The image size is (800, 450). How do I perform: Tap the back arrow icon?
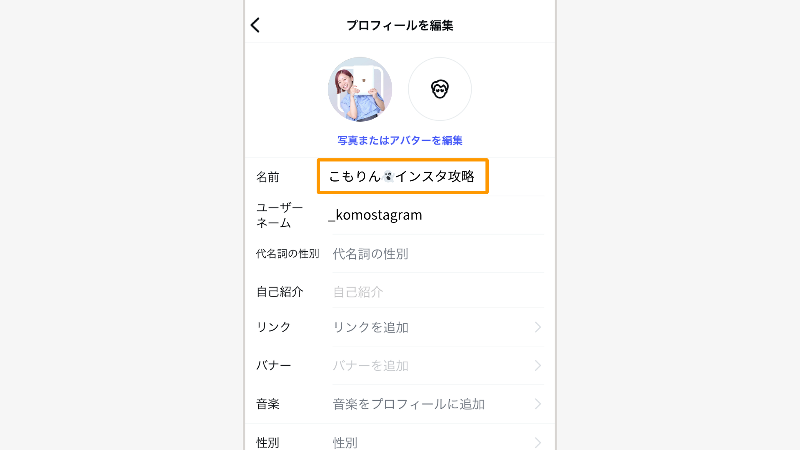click(x=255, y=25)
